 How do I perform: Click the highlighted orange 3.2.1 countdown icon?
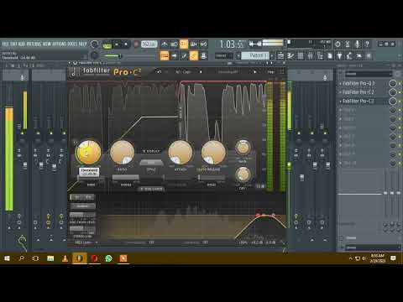(184, 44)
